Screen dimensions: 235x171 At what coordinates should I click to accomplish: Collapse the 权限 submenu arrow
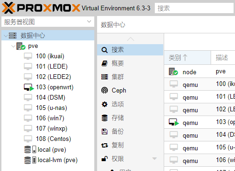[x=154, y=159]
